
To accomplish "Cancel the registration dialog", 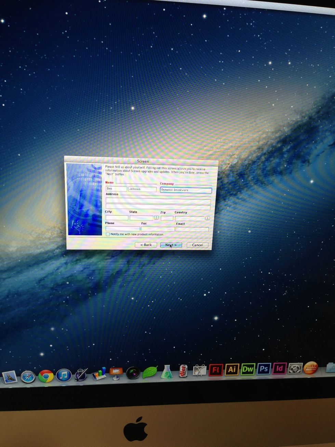I will coord(197,245).
